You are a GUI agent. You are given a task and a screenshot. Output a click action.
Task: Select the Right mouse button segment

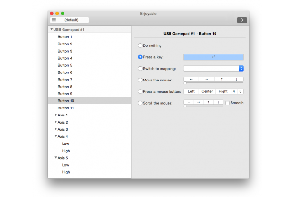(x=223, y=91)
